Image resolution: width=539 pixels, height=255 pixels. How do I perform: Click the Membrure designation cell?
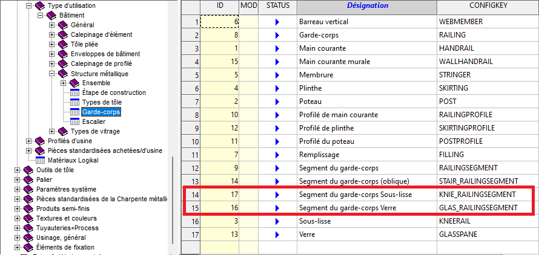(367, 75)
